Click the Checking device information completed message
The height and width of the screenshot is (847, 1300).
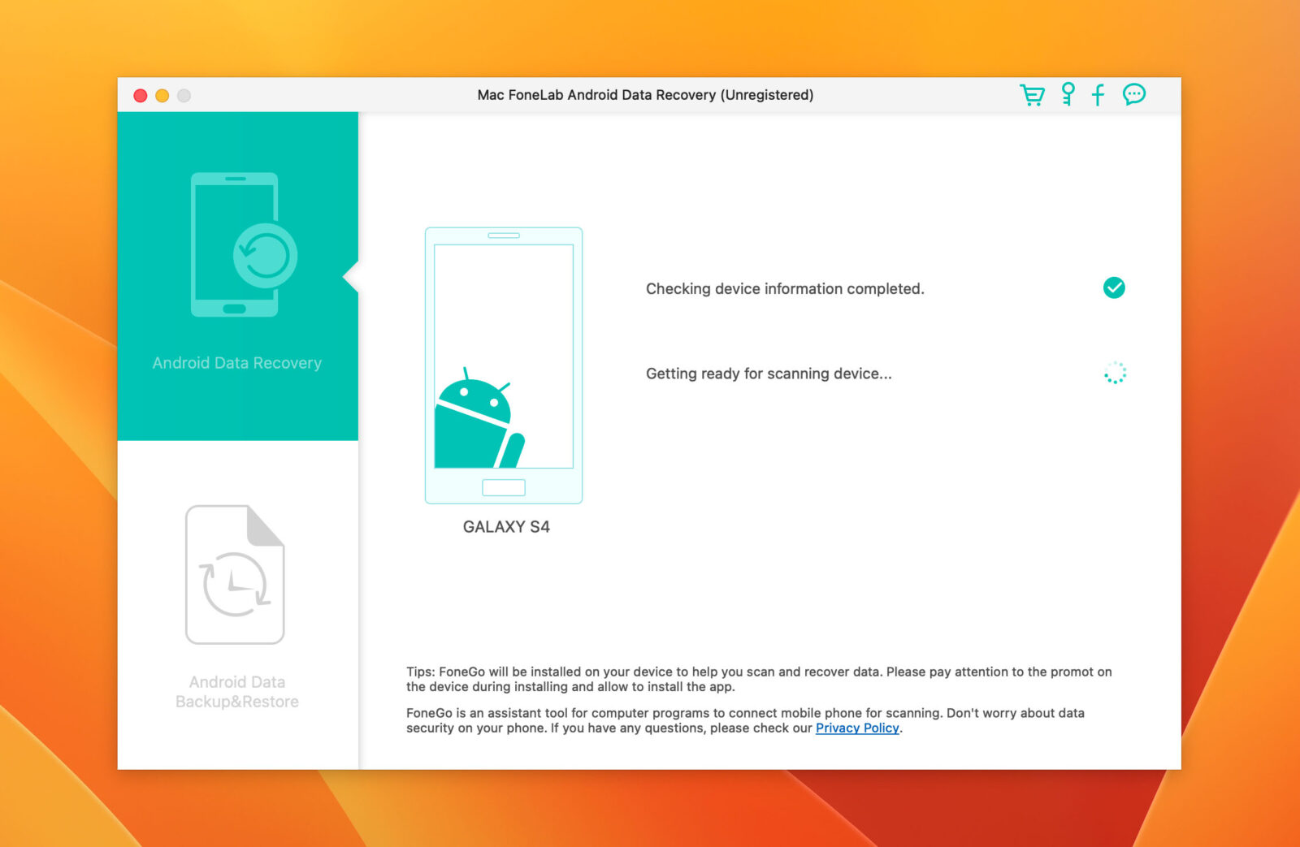[x=784, y=288]
